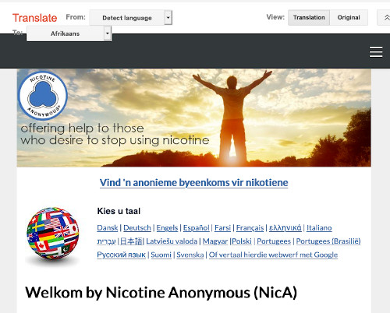Screen dimensions: 390x313
Task: Select the Español language link
Action: [197, 228]
